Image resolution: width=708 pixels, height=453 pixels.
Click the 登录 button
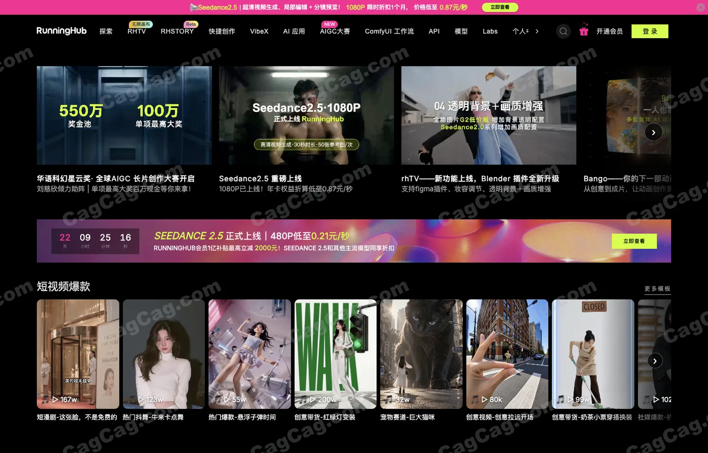tap(650, 31)
